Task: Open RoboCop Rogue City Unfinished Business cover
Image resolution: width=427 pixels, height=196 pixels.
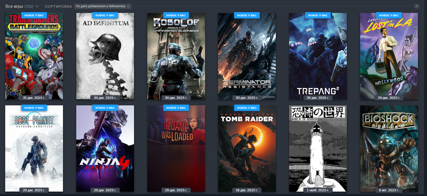Action: 176,56
